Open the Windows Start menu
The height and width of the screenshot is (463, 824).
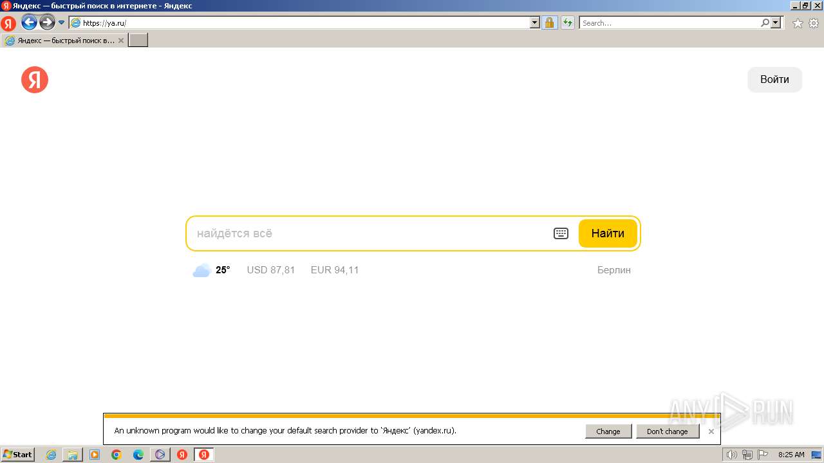coord(17,455)
